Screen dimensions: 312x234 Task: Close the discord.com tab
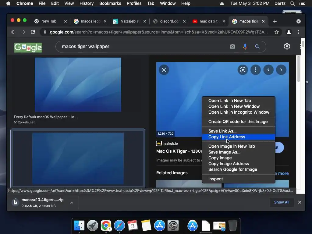[x=184, y=21]
